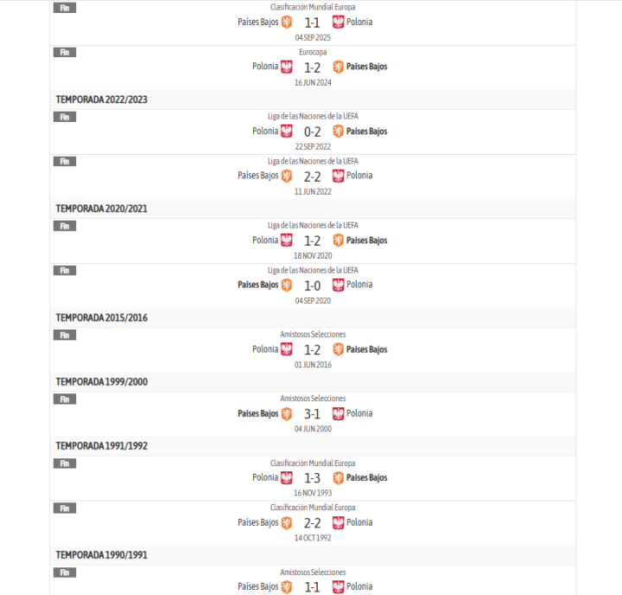622x595 pixels.
Task: Click Países Bajos crest in 04 SEP 2025 match
Action: (287, 22)
